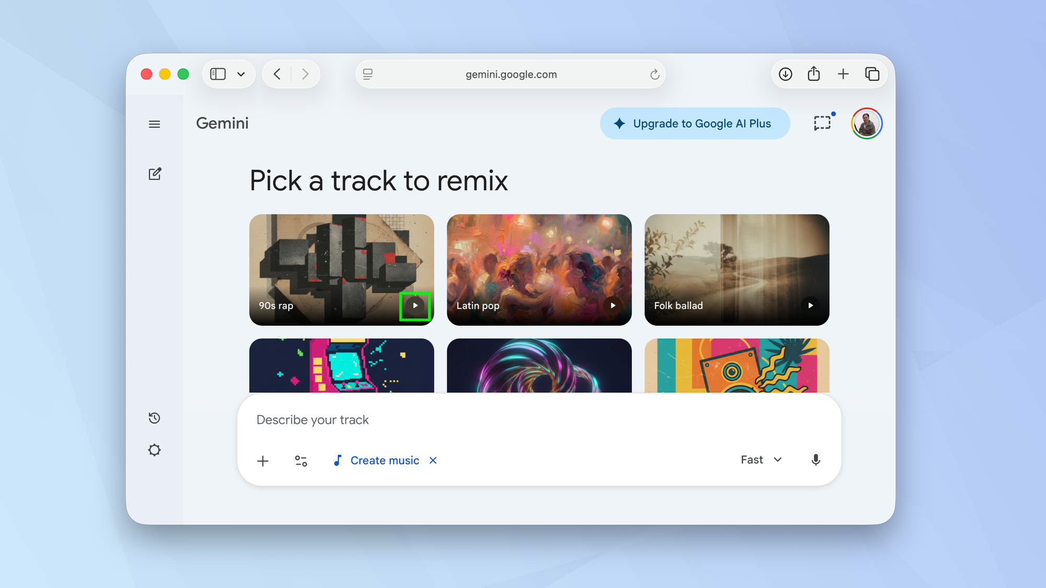Open the Gemini main menu hamburger icon
This screenshot has width=1046, height=588.
click(154, 124)
